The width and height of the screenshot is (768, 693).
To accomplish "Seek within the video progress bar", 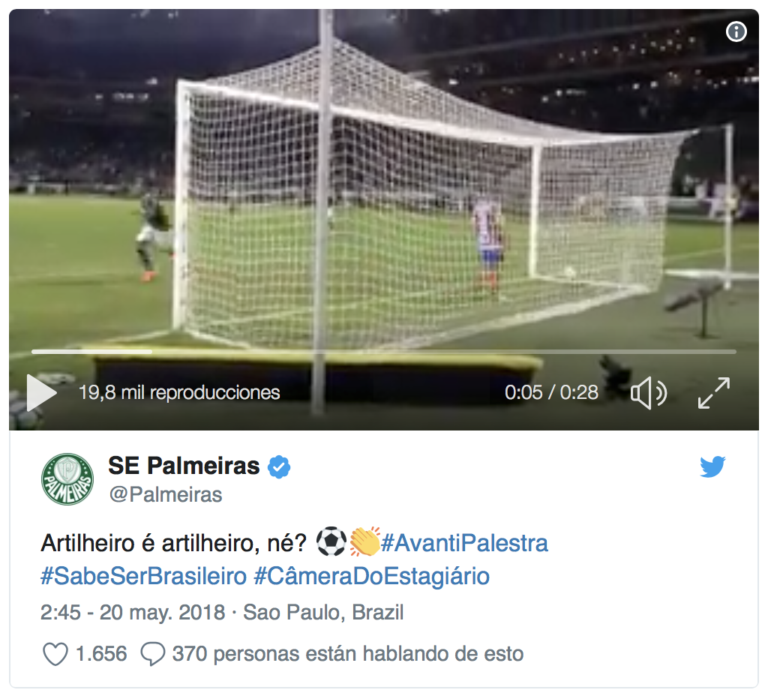I will click(x=384, y=352).
